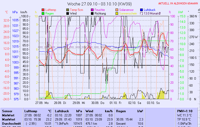
Task: Click the AKTUELL IN ALDINGEN 654mNN text
Action: pyautogui.click(x=178, y=4)
